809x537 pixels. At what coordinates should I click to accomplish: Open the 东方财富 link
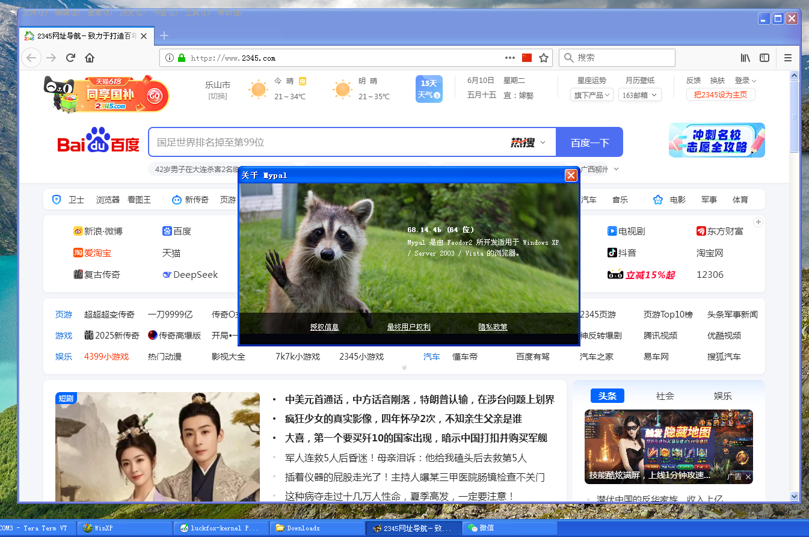(x=719, y=232)
